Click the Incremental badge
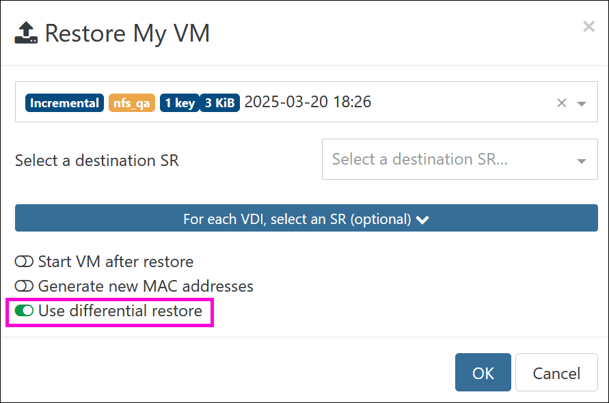The width and height of the screenshot is (609, 403). click(64, 103)
